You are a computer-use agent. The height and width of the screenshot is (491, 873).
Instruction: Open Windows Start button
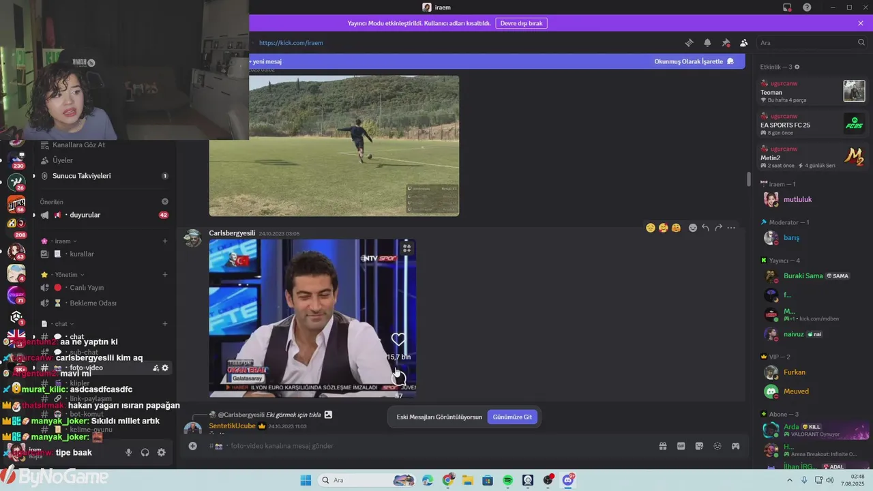pyautogui.click(x=306, y=480)
